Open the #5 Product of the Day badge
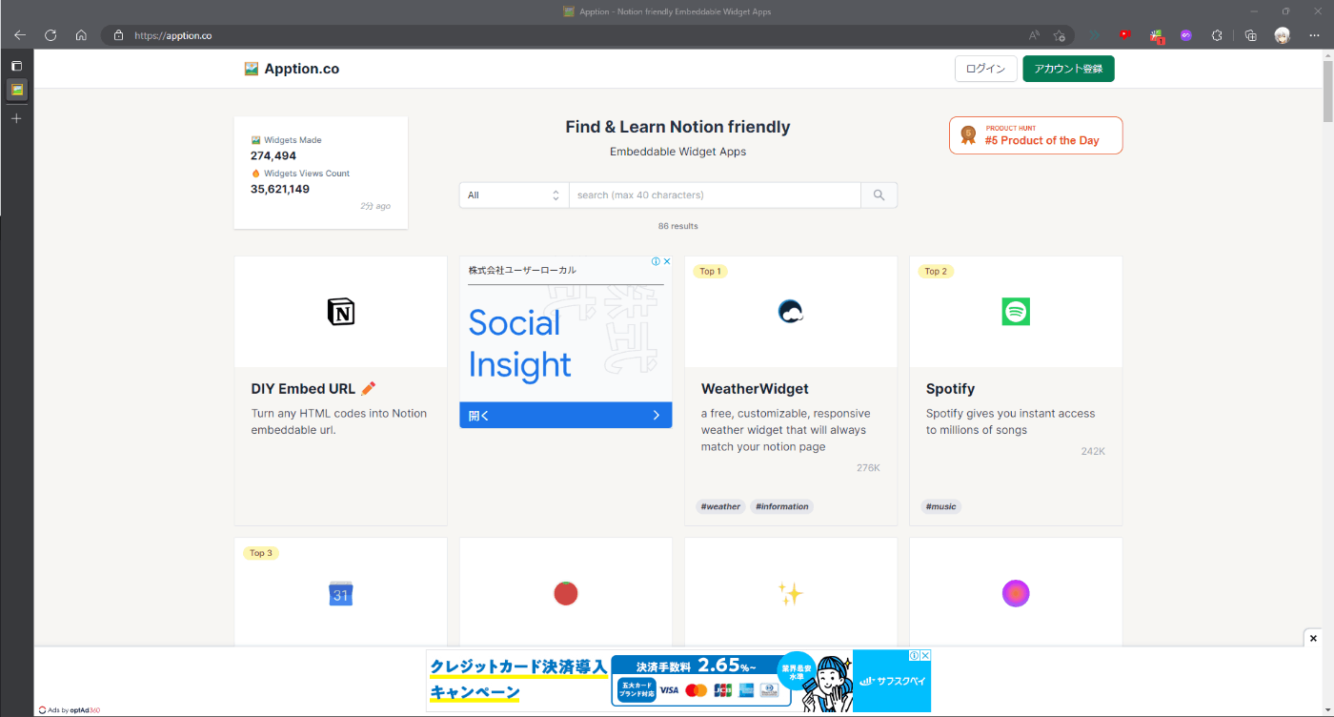The width and height of the screenshot is (1334, 717). 1036,135
